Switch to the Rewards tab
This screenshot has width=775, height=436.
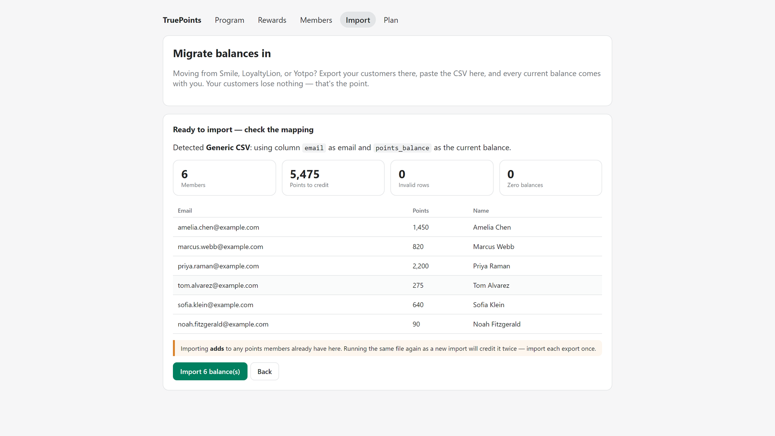pyautogui.click(x=272, y=20)
